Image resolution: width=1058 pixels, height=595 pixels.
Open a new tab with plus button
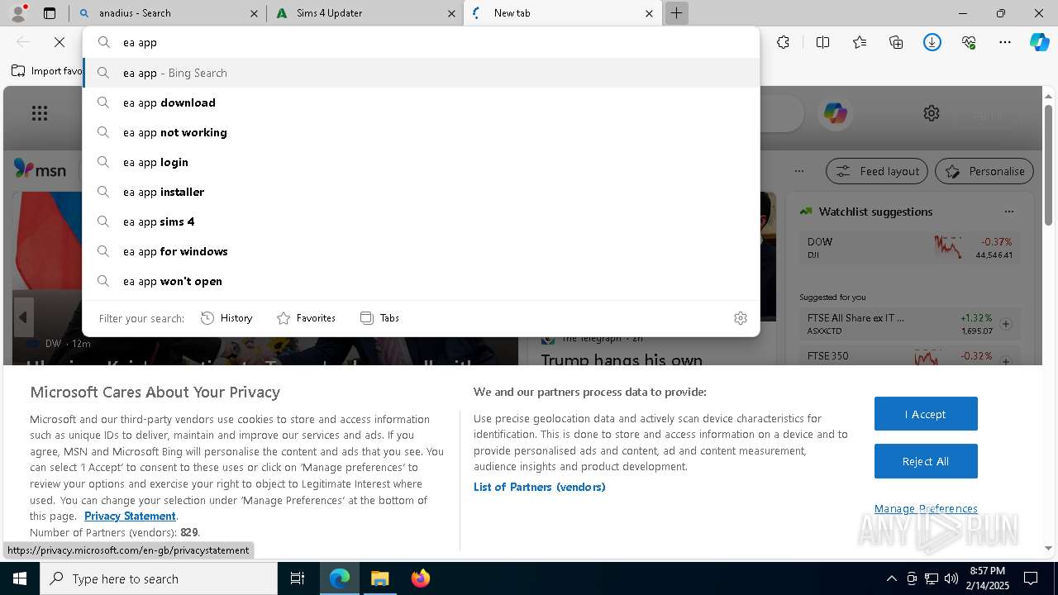(x=676, y=13)
